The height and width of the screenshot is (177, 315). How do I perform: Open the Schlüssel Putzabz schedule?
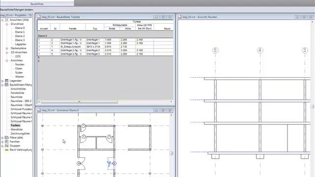coord(21,109)
